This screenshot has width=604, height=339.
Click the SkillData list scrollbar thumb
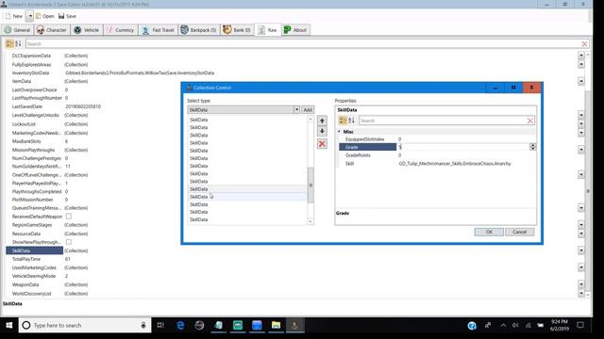310,186
